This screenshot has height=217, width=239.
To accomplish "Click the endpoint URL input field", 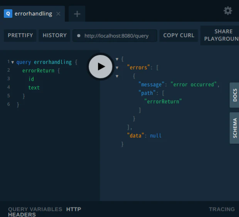I will (x=115, y=36).
